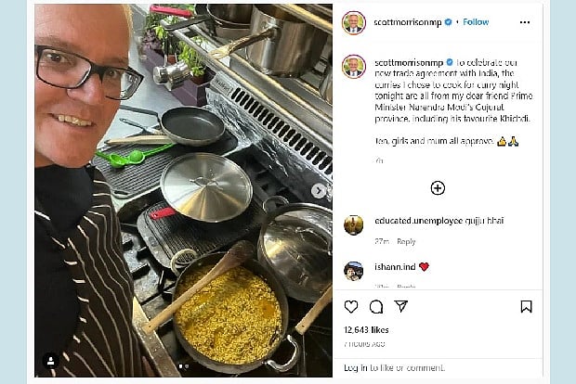Follow the scottmorrisonmp account

pos(476,21)
